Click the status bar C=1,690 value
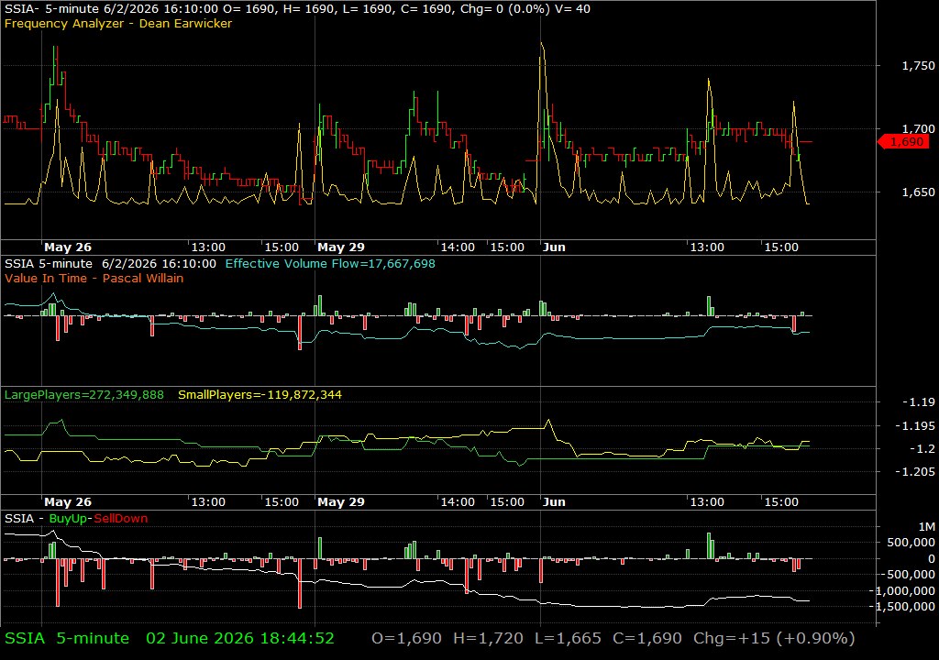 coord(646,638)
